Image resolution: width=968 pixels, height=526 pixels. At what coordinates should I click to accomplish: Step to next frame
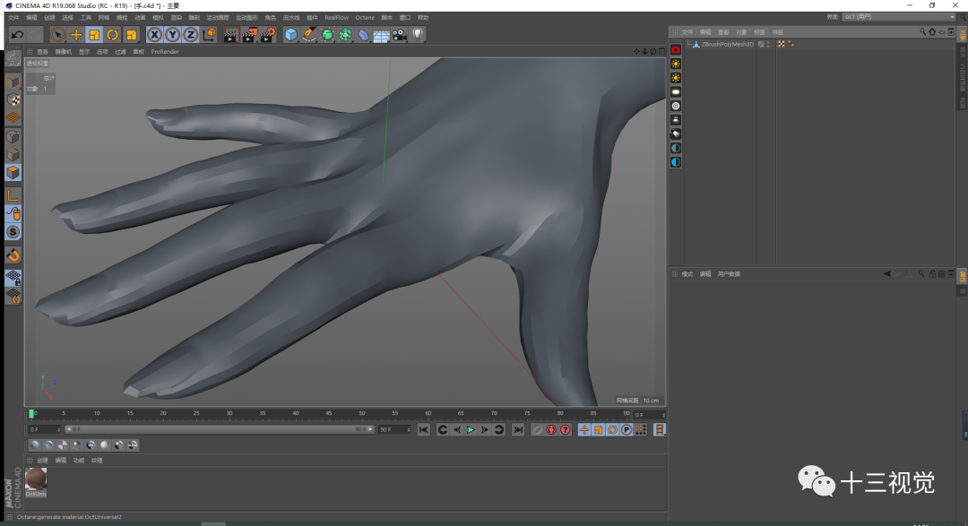[485, 430]
